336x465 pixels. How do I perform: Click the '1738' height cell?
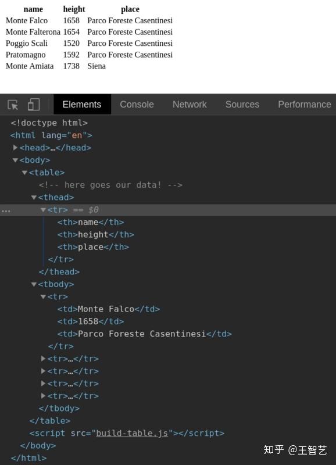[72, 66]
